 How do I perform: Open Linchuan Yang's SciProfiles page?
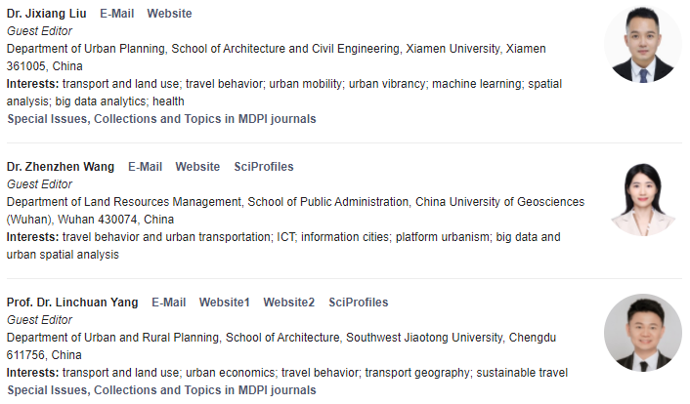[x=358, y=303]
